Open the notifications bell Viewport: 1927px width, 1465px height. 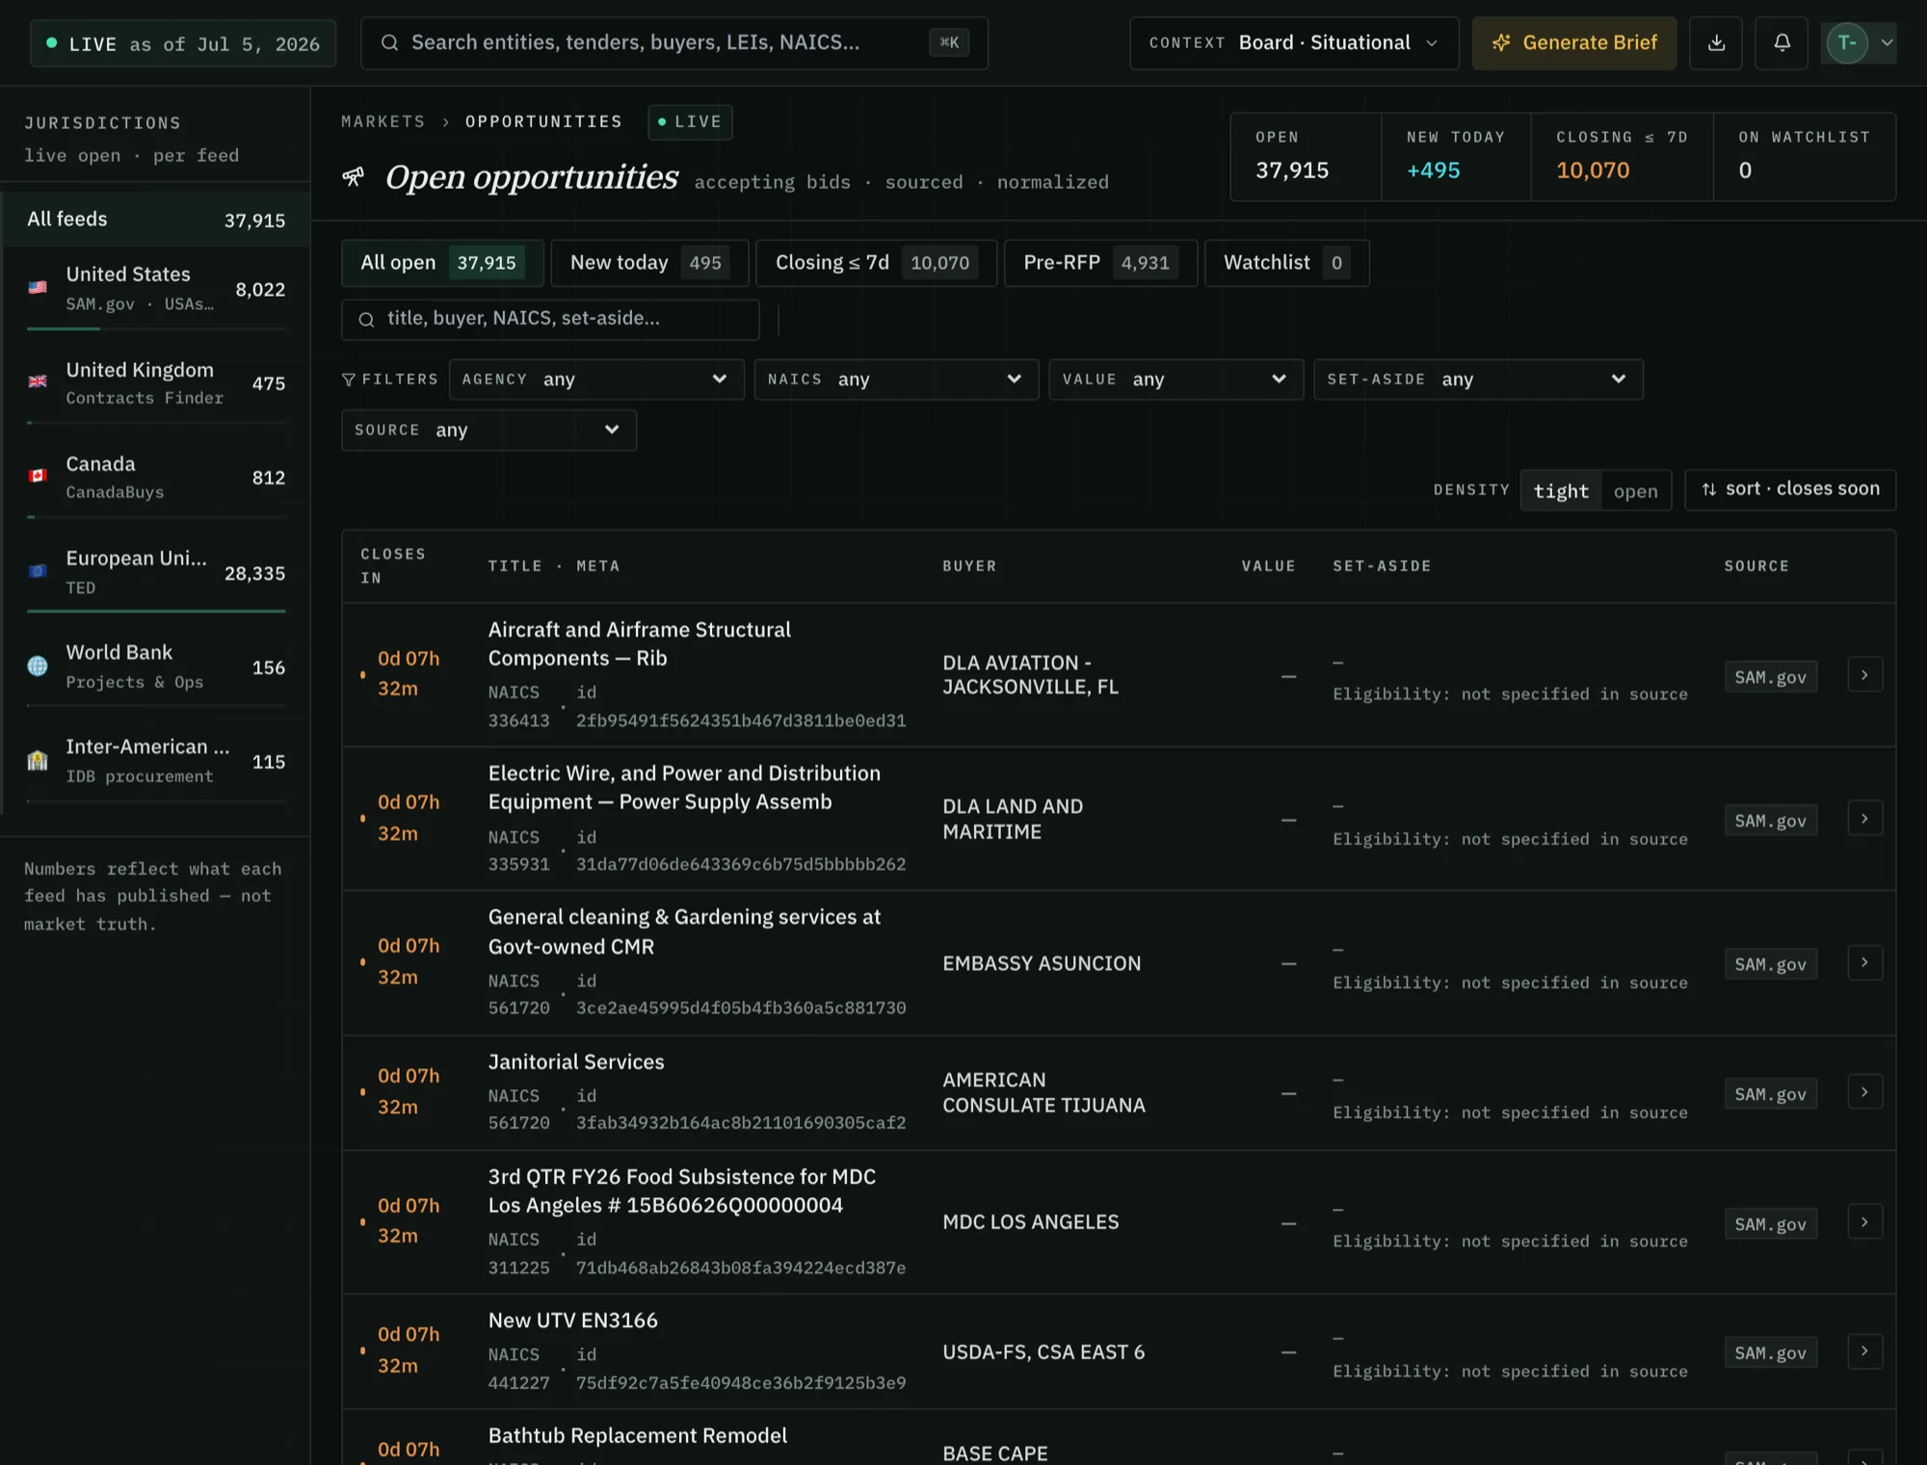click(x=1782, y=43)
